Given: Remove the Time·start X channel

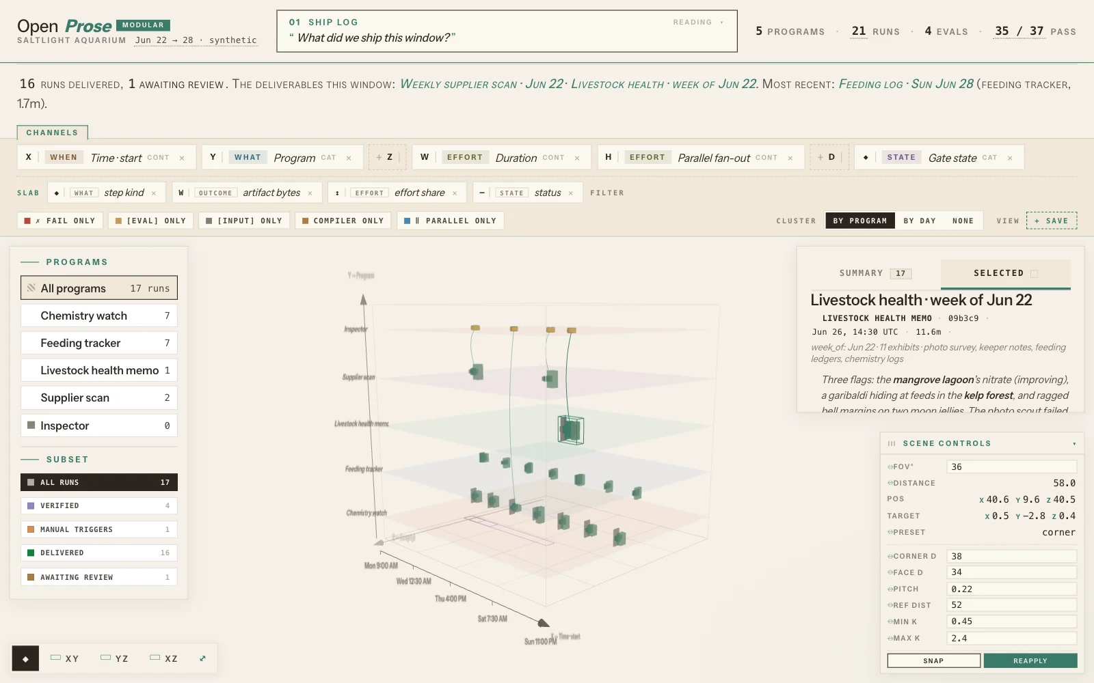Looking at the screenshot, I should [x=182, y=158].
